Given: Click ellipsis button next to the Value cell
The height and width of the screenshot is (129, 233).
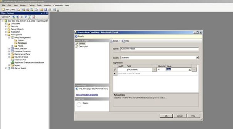Looking at the screenshot, I should 194,69.
